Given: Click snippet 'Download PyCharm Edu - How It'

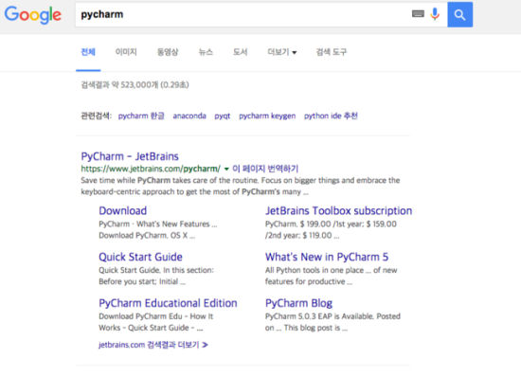Looking at the screenshot, I should pos(156,316).
